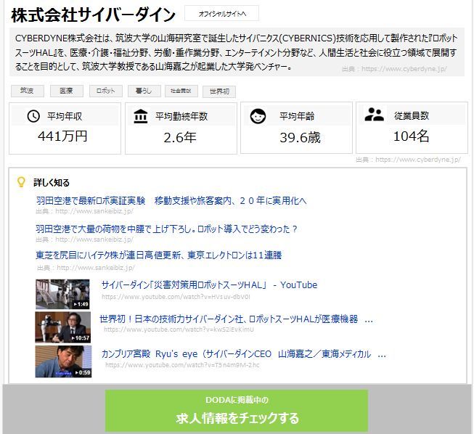The height and width of the screenshot is (434, 474).
Task: Select the 世界初 tag
Action: (x=219, y=91)
